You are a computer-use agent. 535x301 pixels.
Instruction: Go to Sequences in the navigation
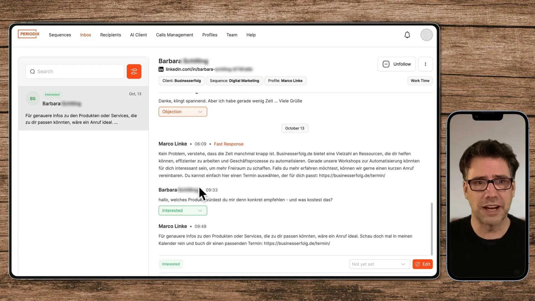click(60, 35)
